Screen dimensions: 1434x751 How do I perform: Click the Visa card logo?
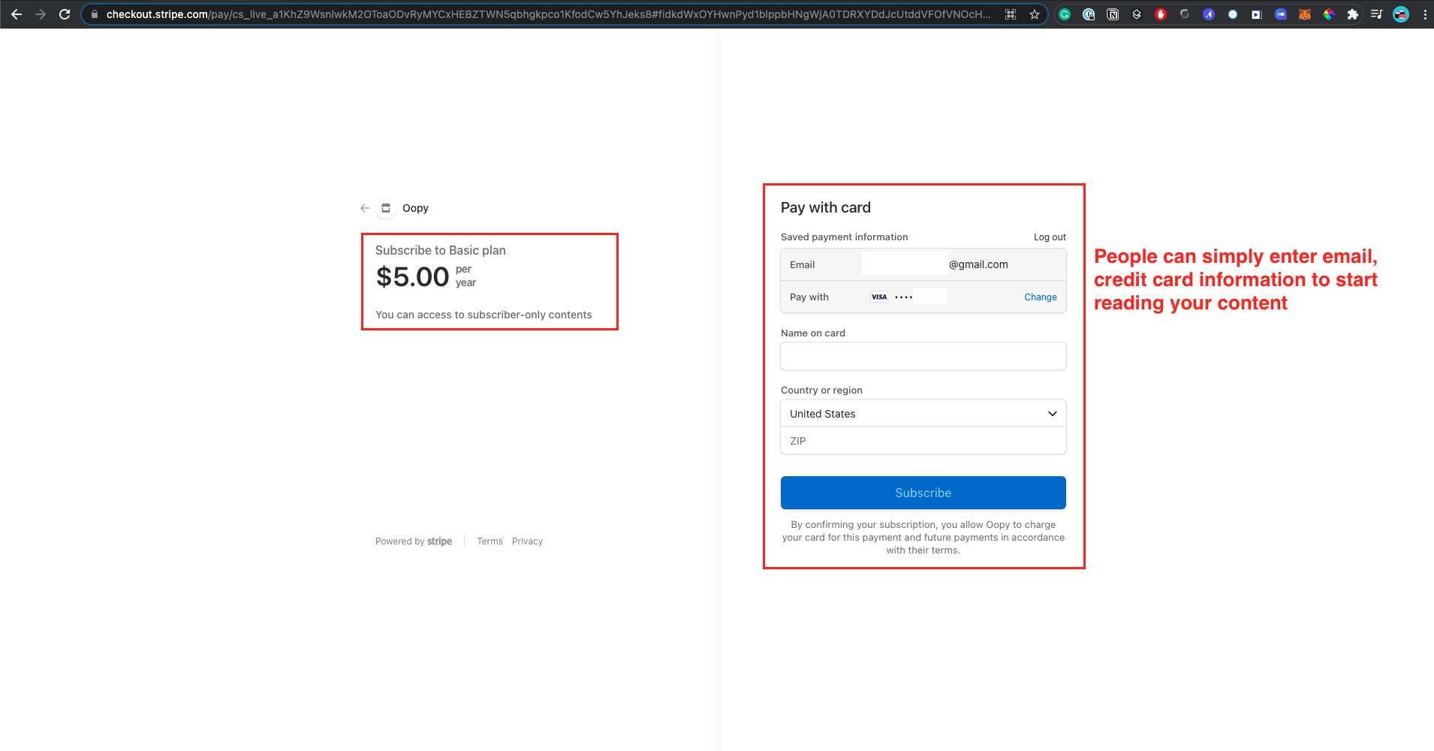coord(879,297)
